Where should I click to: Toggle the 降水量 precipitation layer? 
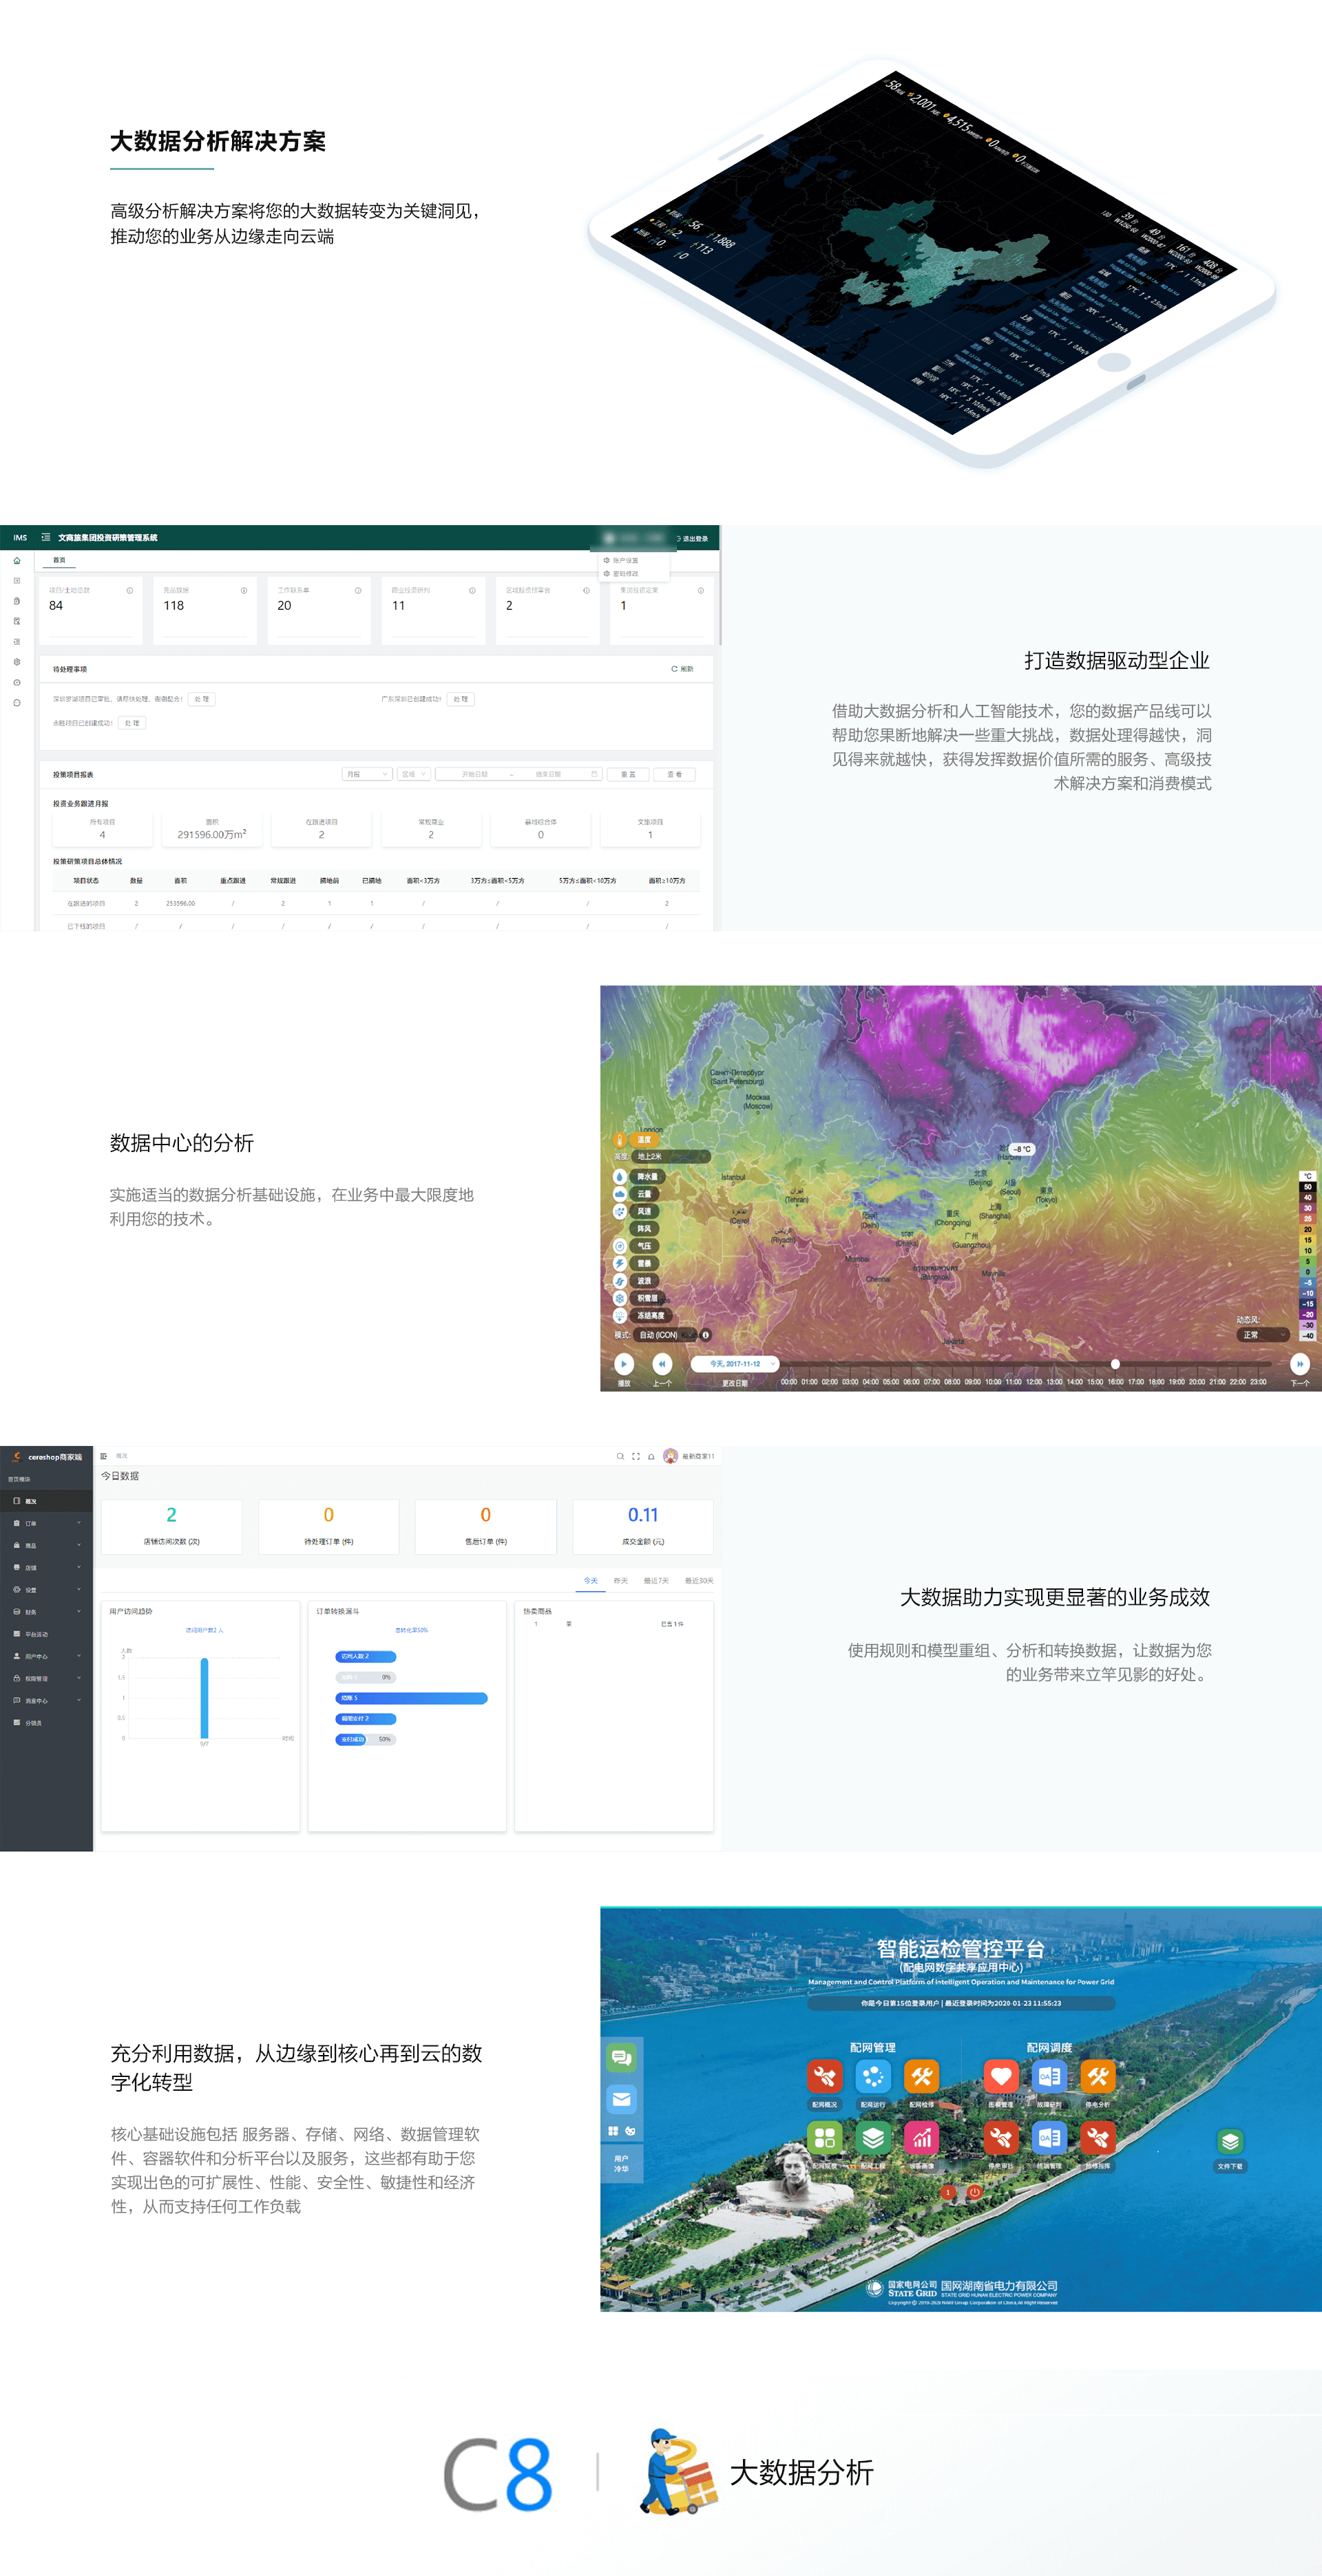647,1176
